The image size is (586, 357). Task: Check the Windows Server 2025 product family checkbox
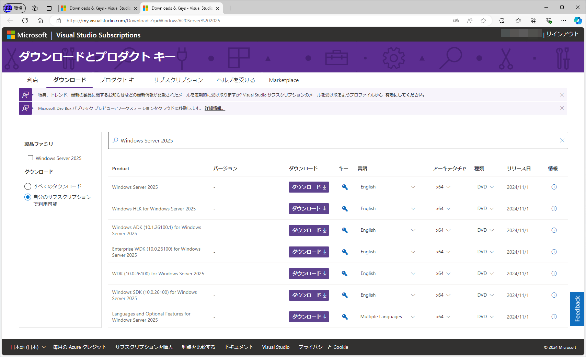click(31, 158)
